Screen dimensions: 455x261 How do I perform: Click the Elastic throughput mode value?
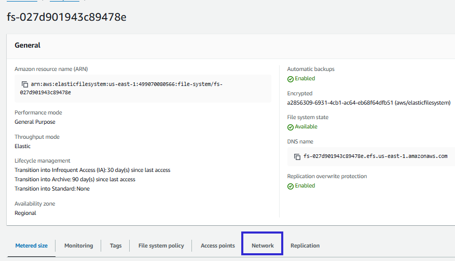(x=23, y=146)
